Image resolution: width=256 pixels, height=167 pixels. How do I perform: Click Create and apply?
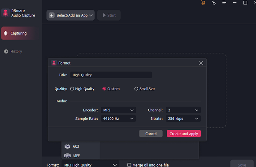pos(184,134)
